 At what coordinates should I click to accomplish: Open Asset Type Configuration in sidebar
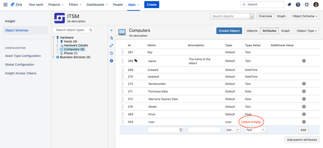click(23, 56)
